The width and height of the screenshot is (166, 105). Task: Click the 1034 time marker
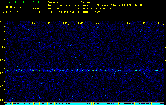(65, 23)
